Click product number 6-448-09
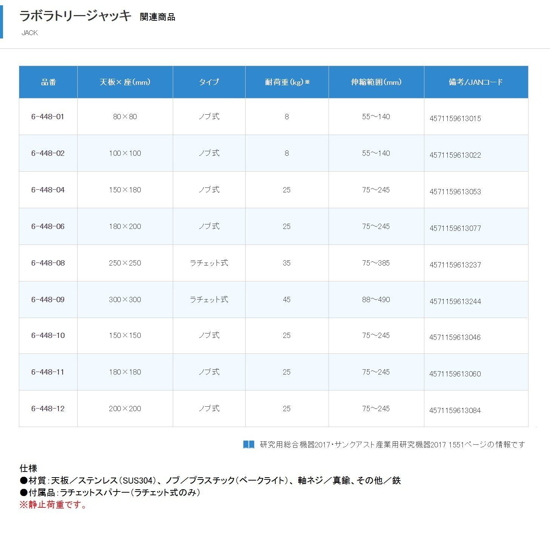 pos(48,300)
